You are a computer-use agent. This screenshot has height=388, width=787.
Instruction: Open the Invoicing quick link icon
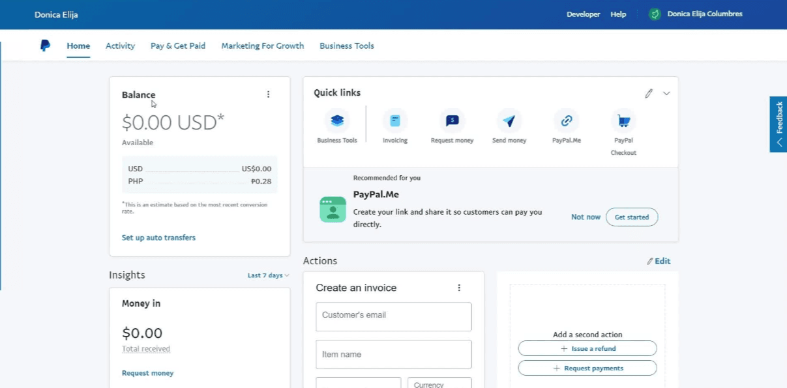click(395, 120)
